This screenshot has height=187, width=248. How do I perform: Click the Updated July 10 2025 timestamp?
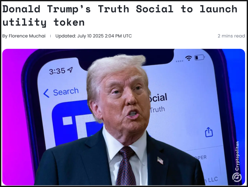pyautogui.click(x=93, y=36)
